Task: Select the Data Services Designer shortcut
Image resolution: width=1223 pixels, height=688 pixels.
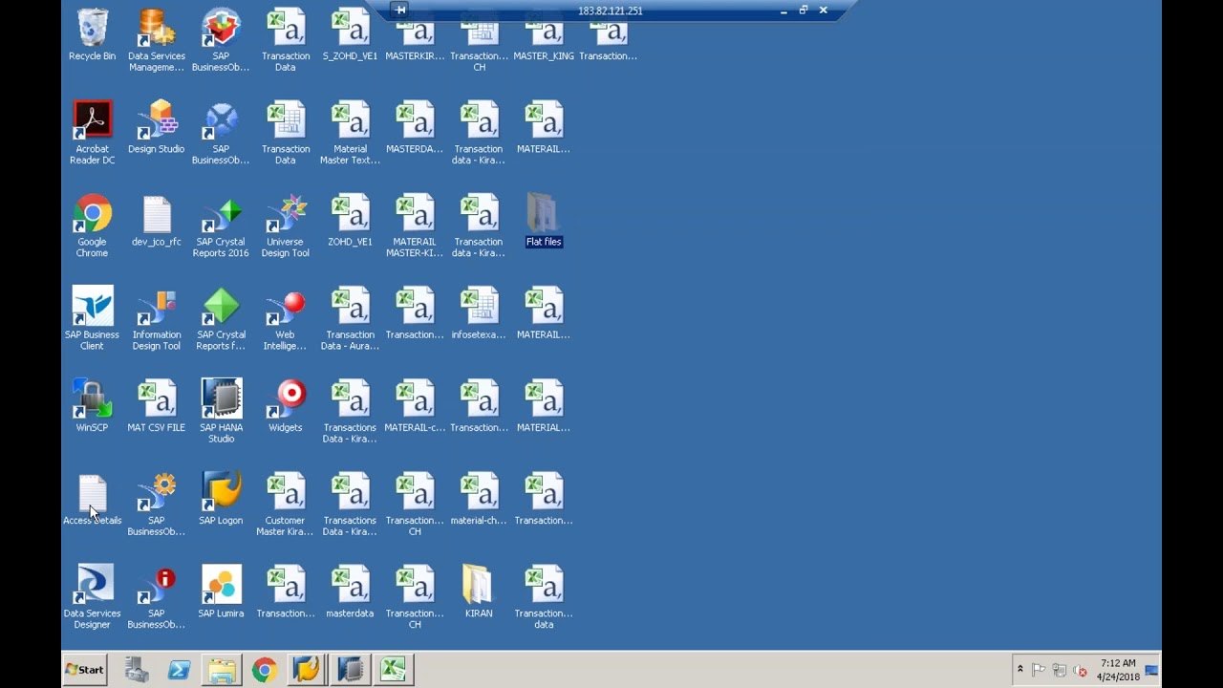Action: point(92,597)
